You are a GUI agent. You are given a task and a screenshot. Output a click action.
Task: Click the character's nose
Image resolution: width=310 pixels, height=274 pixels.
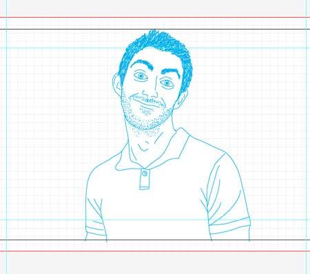coord(149,92)
